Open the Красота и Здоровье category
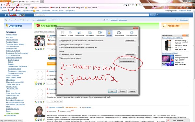The width and height of the screenshot is (195, 122). click(13, 75)
